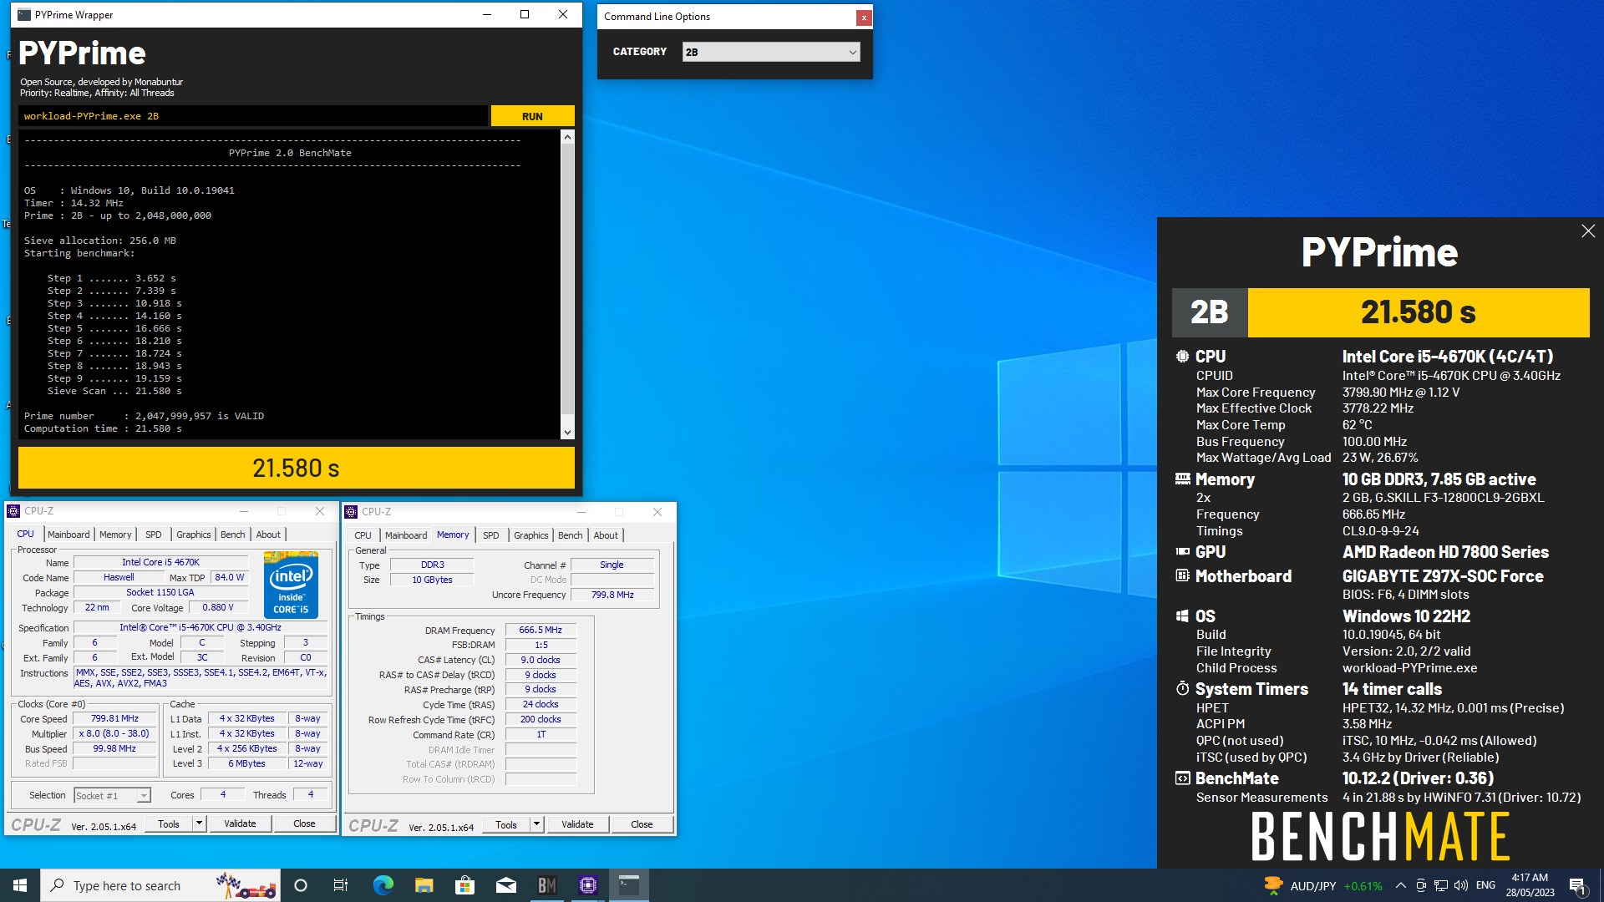Open notification center icon
The height and width of the screenshot is (902, 1604).
(x=1577, y=885)
